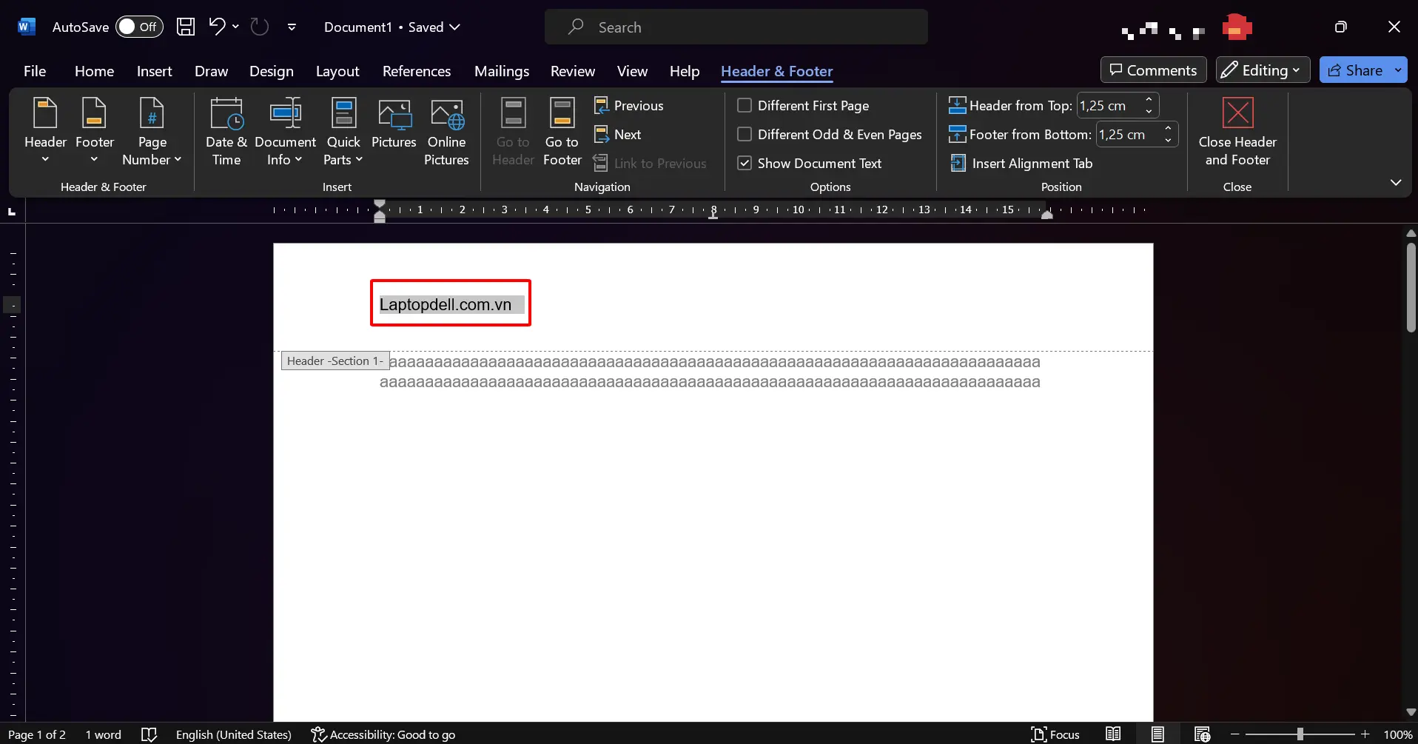
Task: Open the View tab
Action: coord(632,71)
